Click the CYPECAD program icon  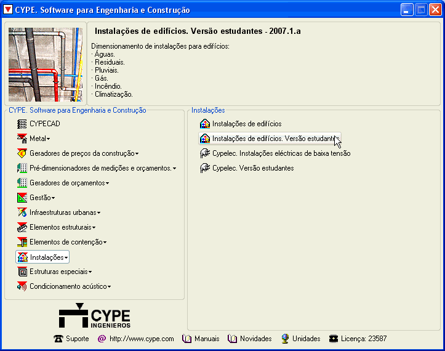[22, 124]
